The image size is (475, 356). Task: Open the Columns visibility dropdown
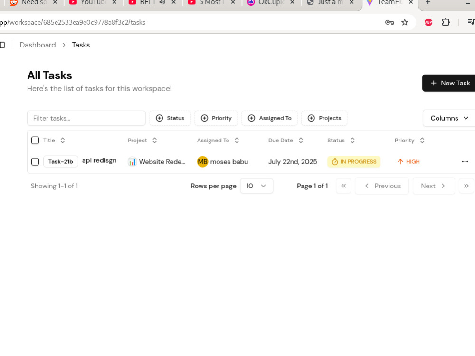coord(449,118)
